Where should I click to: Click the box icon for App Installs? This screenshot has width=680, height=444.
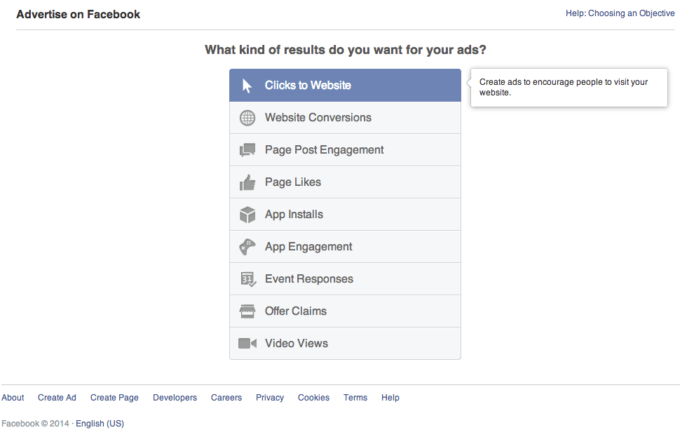tap(247, 215)
